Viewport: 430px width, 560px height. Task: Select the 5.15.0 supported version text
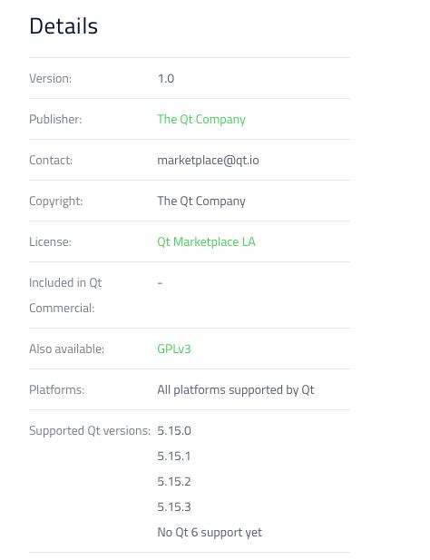point(174,431)
